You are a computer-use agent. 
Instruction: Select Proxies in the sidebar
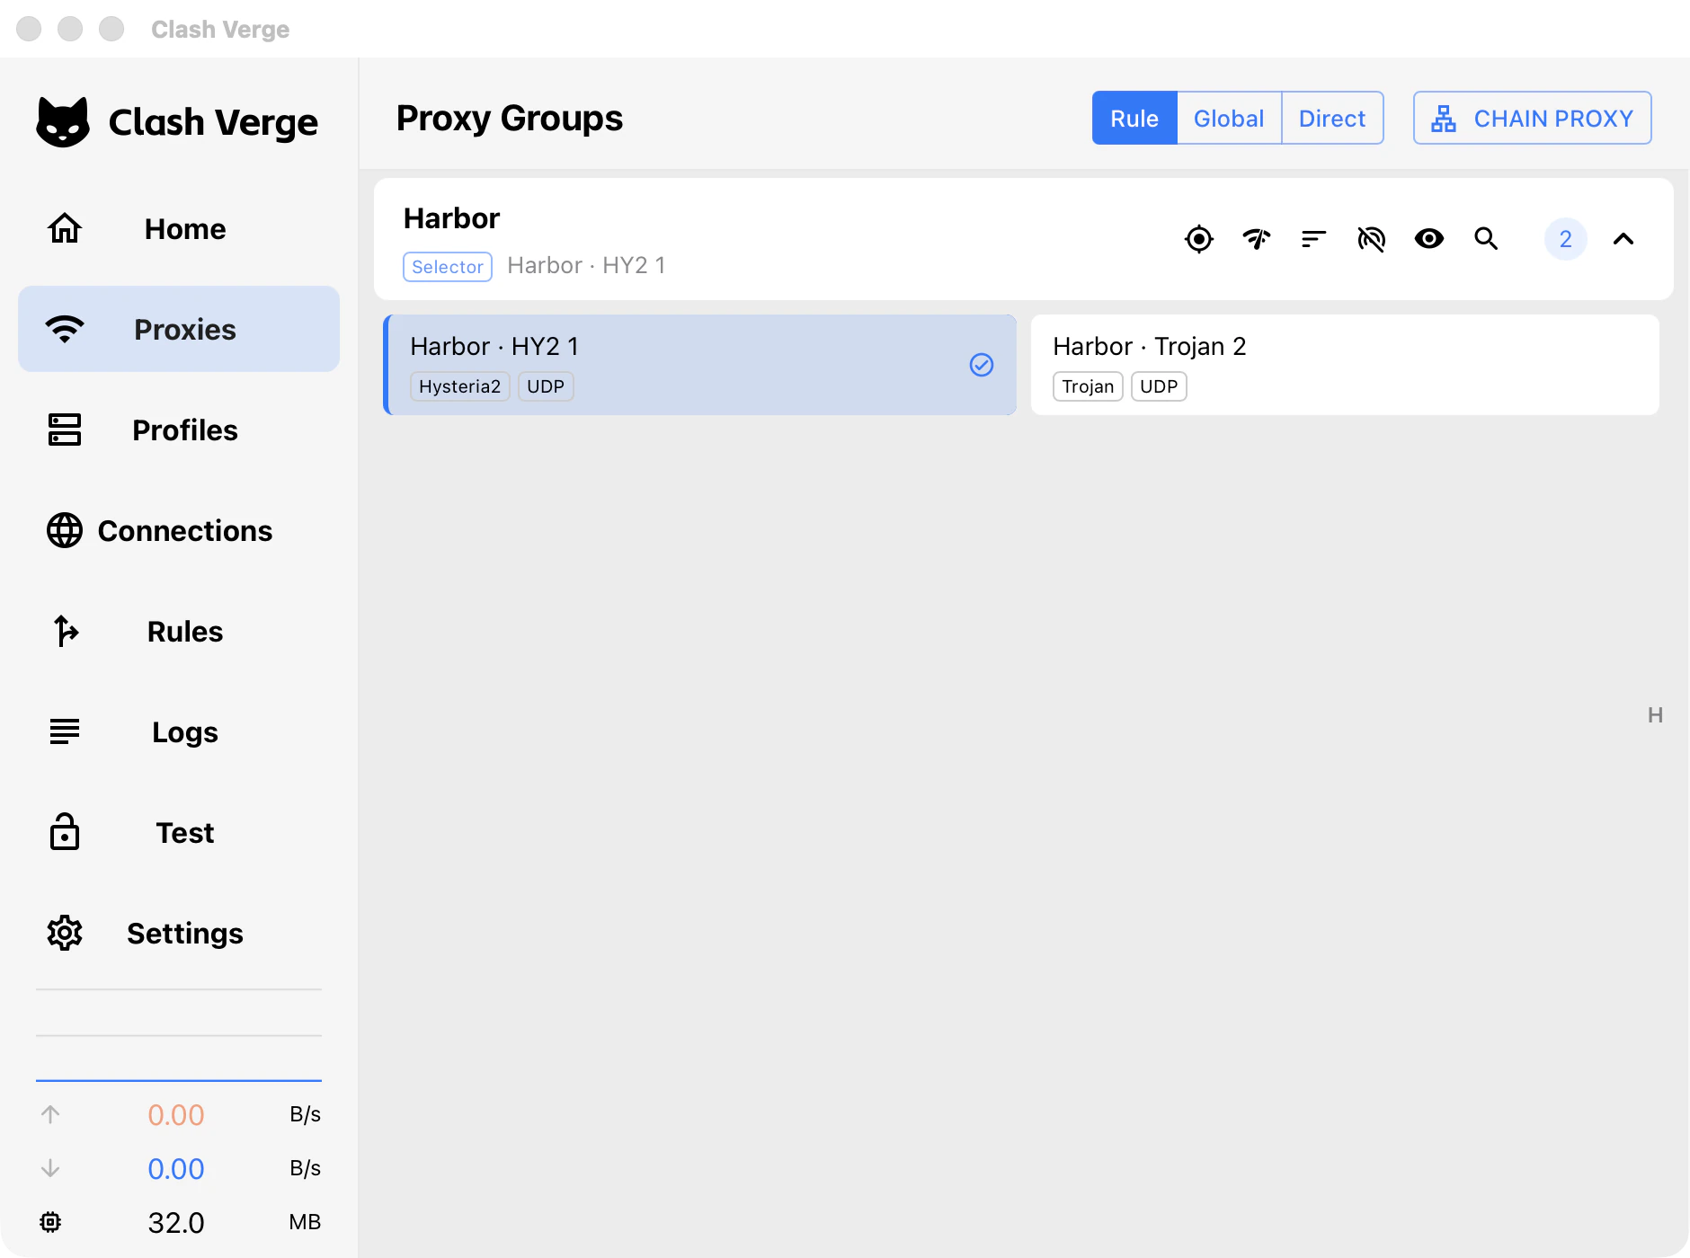179,329
